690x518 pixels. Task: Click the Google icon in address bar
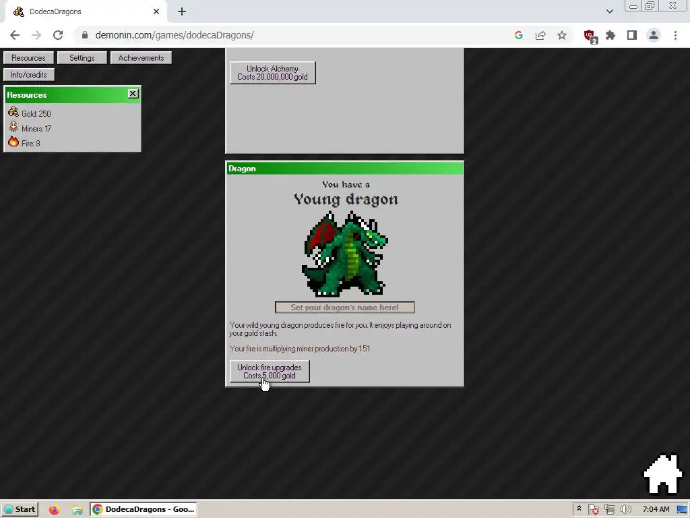[518, 35]
